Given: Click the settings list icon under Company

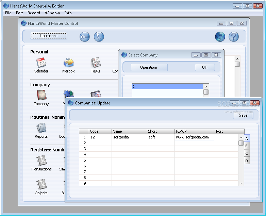Looking at the screenshot, I should tap(96, 94).
